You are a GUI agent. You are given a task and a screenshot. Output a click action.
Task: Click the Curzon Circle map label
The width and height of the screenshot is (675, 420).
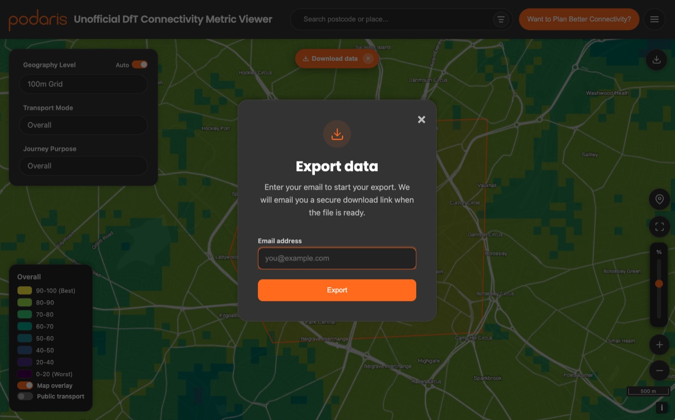tap(465, 203)
